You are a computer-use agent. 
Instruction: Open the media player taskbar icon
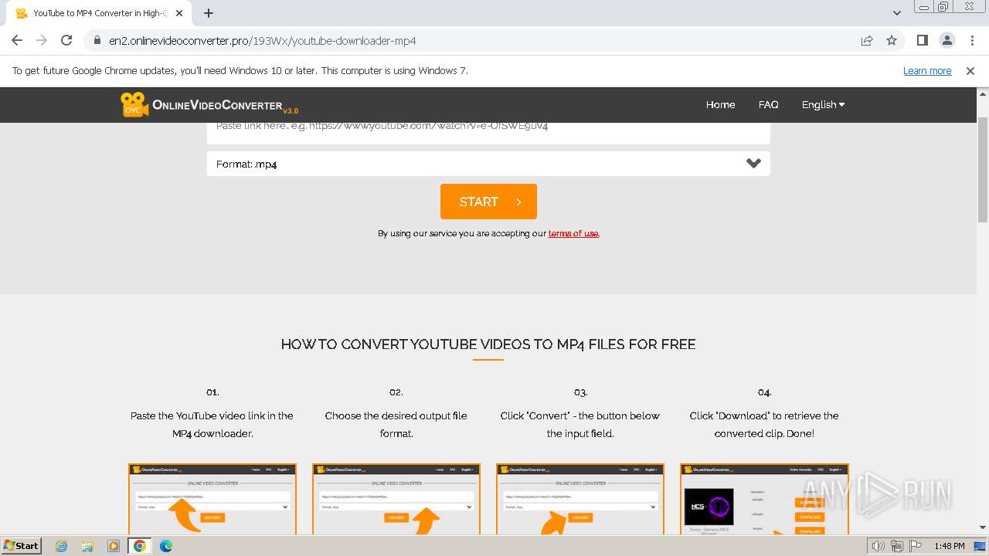(x=114, y=546)
